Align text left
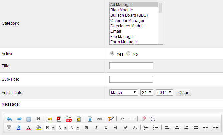 click(x=167, y=128)
